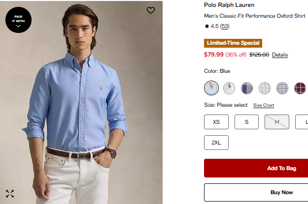Select size XS
308x204 pixels.
click(216, 122)
